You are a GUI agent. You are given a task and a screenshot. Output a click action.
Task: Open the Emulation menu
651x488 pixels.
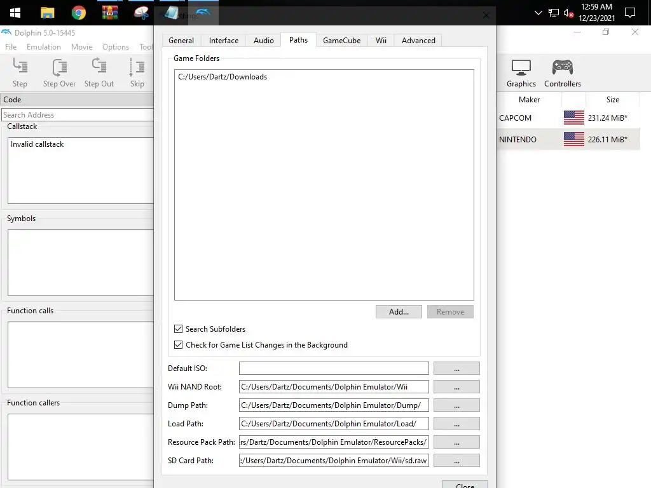click(44, 47)
